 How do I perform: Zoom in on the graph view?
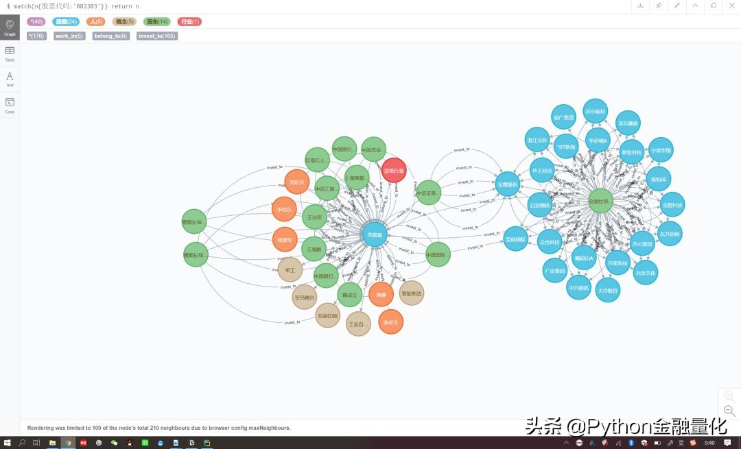729,397
